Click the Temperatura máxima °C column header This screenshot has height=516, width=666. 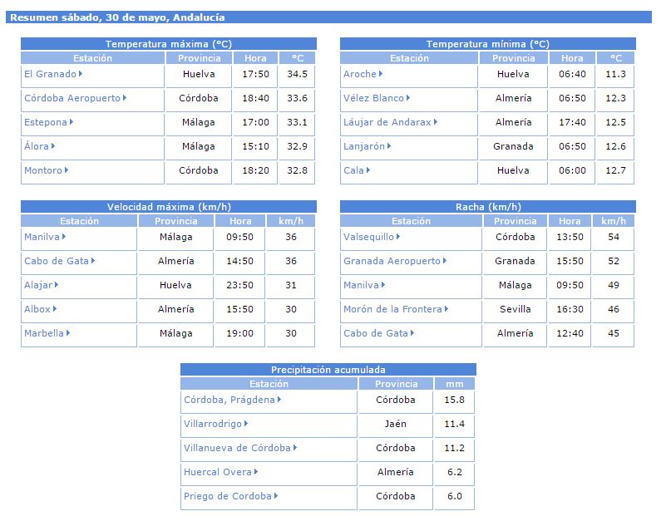[x=298, y=58]
